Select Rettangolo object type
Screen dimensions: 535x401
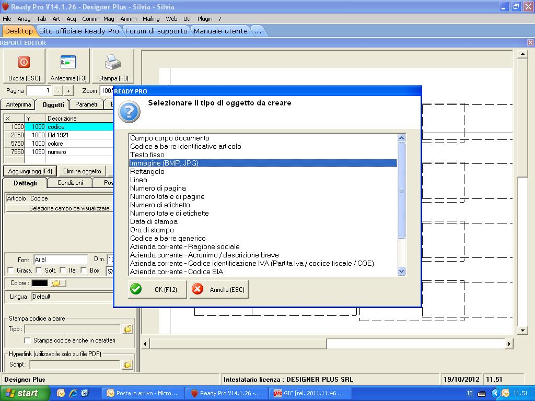click(x=263, y=171)
